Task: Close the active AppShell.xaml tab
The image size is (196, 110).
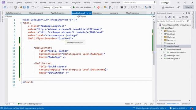Action: pyautogui.click(x=90, y=13)
